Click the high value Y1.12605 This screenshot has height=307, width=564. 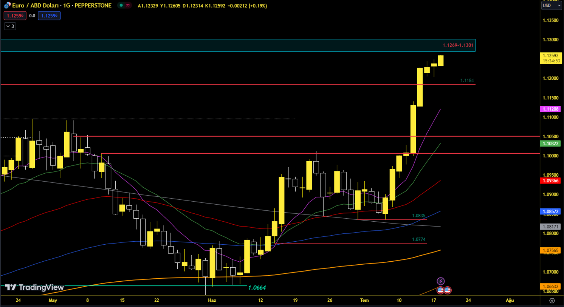point(170,6)
